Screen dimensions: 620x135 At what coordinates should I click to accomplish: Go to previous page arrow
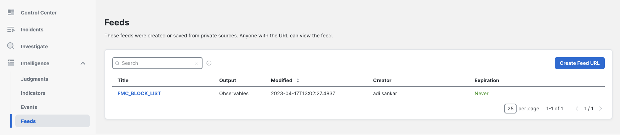[577, 109]
